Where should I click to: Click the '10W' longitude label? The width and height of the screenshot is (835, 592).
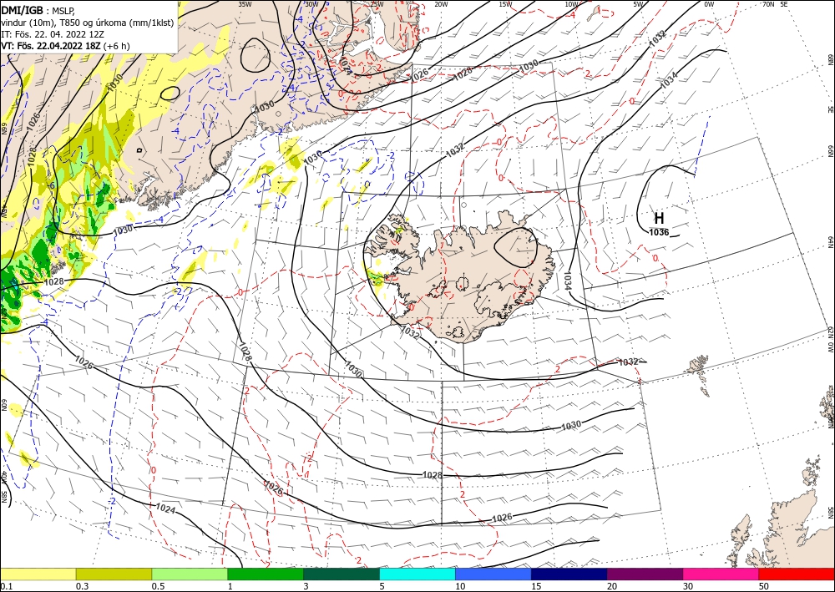[571, 4]
